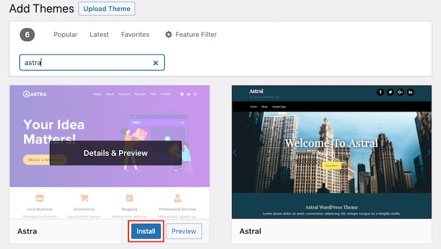Click yellow View More button in Astral preview

(x=331, y=166)
